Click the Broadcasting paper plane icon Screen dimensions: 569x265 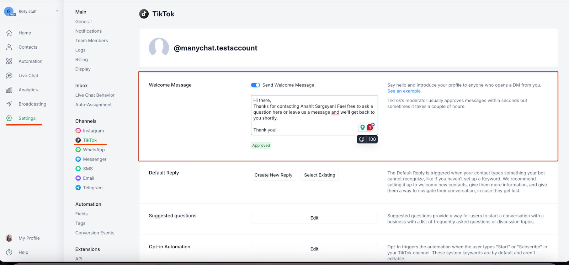(9, 104)
